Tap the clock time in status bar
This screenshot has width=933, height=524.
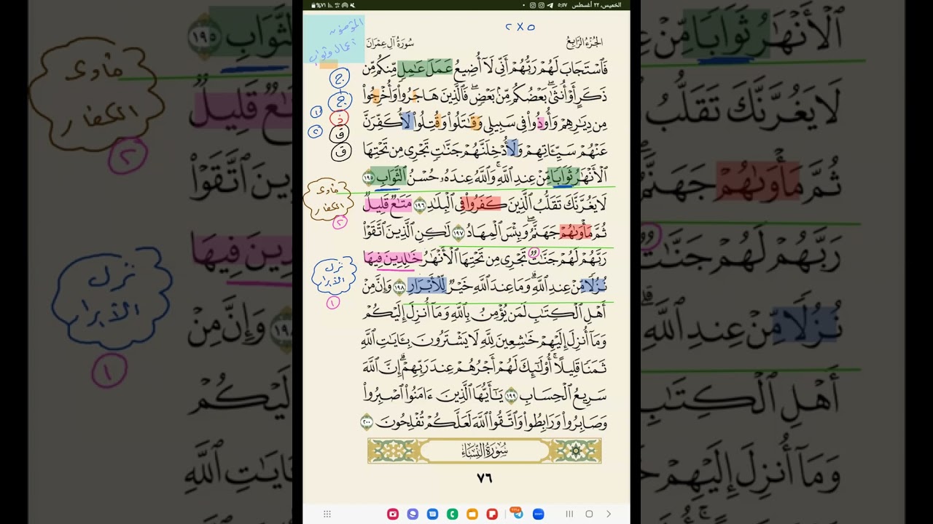pyautogui.click(x=563, y=5)
